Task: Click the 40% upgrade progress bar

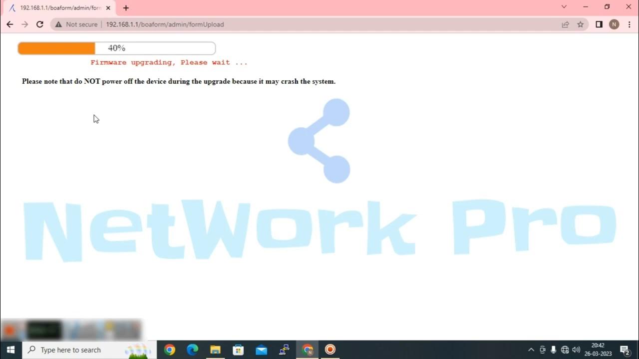Action: click(117, 48)
